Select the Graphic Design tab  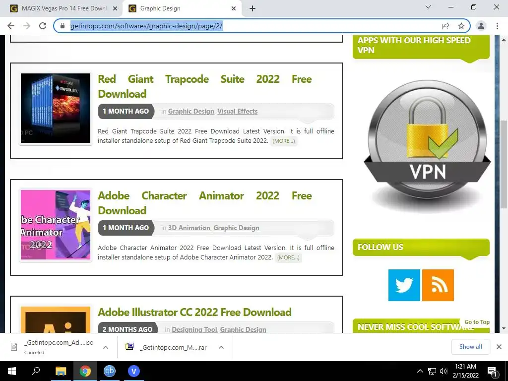pyautogui.click(x=182, y=8)
